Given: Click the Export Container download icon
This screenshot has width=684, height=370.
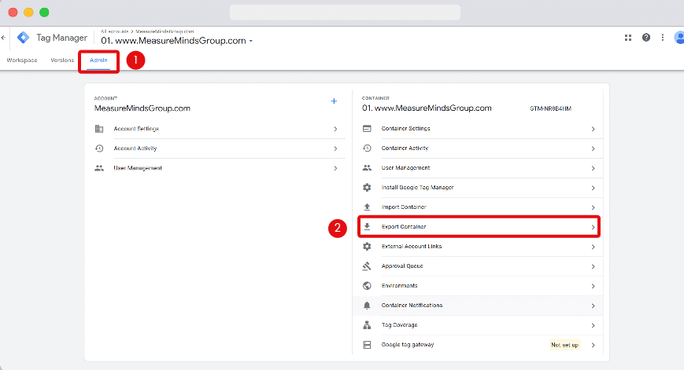Looking at the screenshot, I should pyautogui.click(x=367, y=227).
